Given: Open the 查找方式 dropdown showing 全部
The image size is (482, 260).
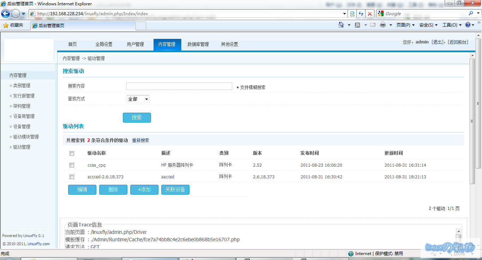Looking at the screenshot, I should coord(138,99).
